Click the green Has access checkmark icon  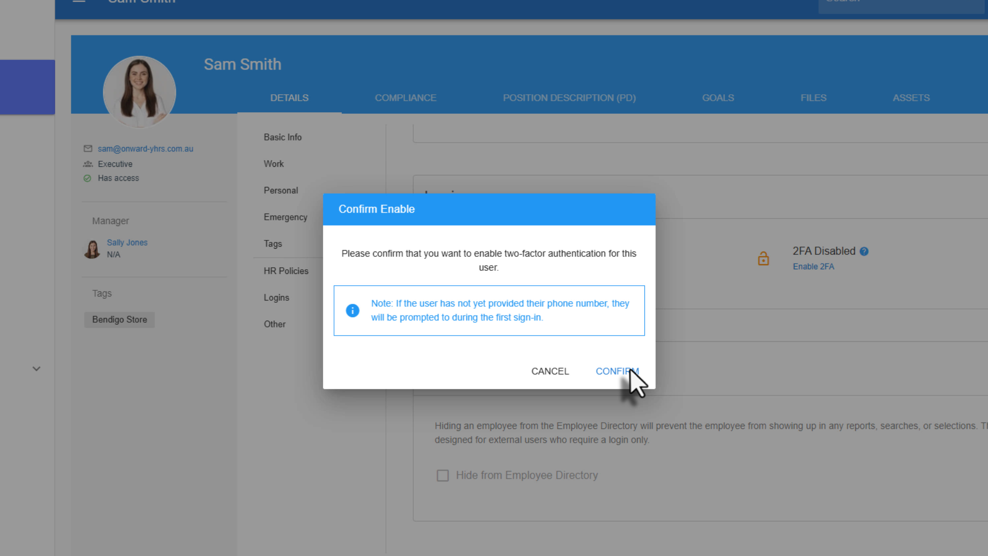pyautogui.click(x=87, y=178)
